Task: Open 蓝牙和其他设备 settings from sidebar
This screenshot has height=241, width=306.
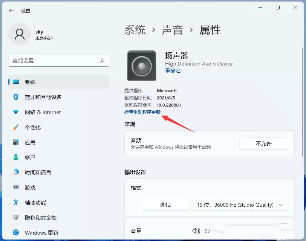Action: click(37, 97)
